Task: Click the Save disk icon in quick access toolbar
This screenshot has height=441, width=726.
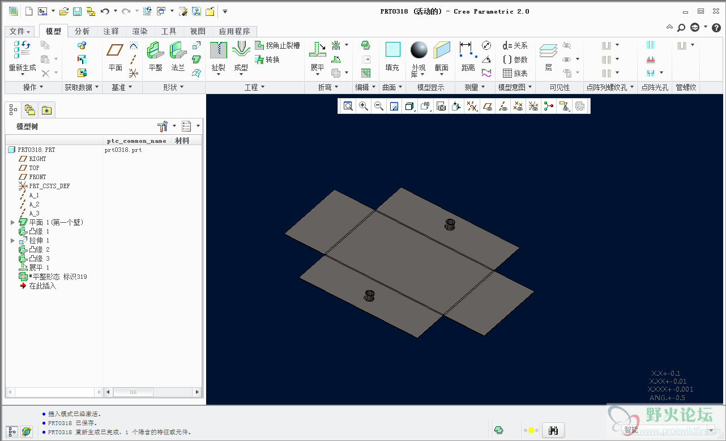Action: tap(77, 11)
